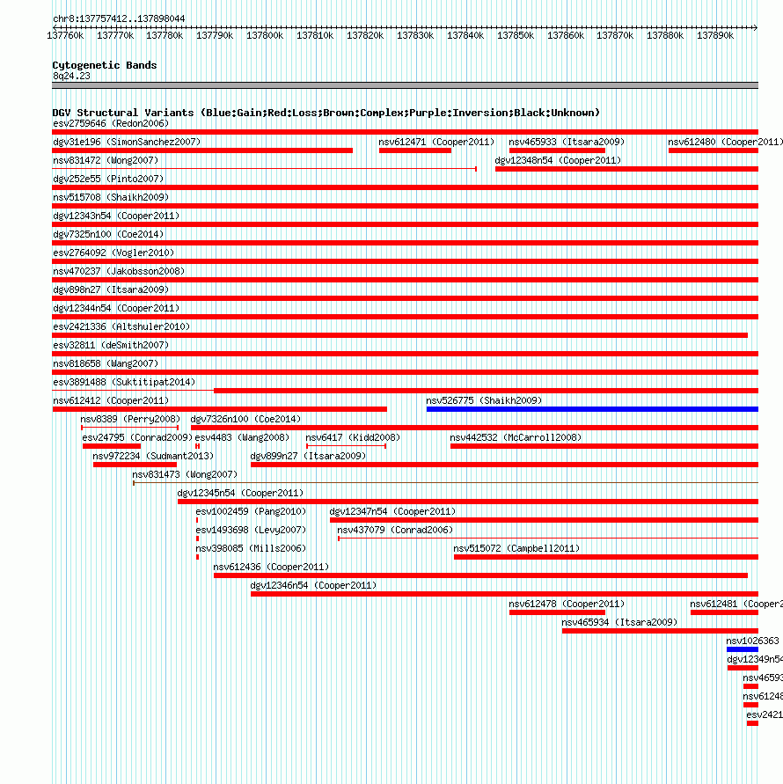This screenshot has width=783, height=784.
Task: Select the dgv12344n54 (Cooper2011) label
Action: 116,309
